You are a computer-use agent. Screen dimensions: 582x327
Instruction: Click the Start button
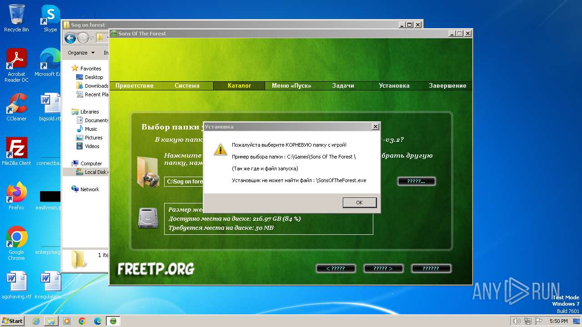click(12, 321)
